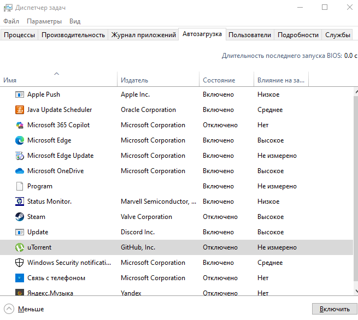Select the Steam icon
358x320 pixels.
pyautogui.click(x=20, y=217)
